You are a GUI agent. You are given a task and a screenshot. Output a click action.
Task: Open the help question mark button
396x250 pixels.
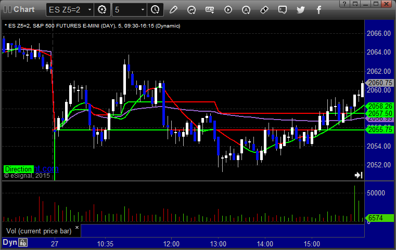point(344,4)
